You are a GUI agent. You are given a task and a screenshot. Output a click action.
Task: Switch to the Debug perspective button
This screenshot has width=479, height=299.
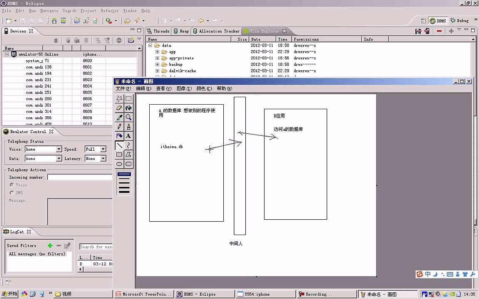(459, 21)
